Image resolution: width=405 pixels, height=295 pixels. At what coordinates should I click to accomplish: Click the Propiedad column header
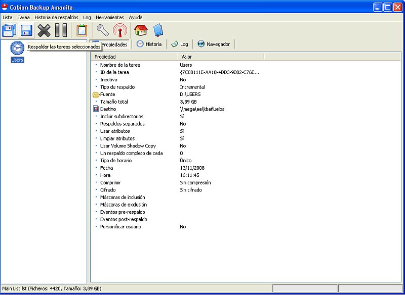[134, 57]
